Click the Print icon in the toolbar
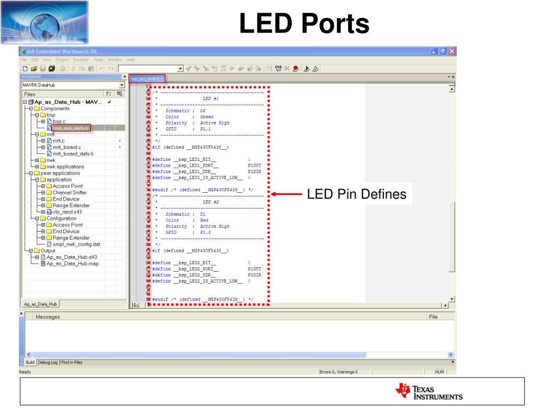This screenshot has height=409, width=545. tap(63, 69)
